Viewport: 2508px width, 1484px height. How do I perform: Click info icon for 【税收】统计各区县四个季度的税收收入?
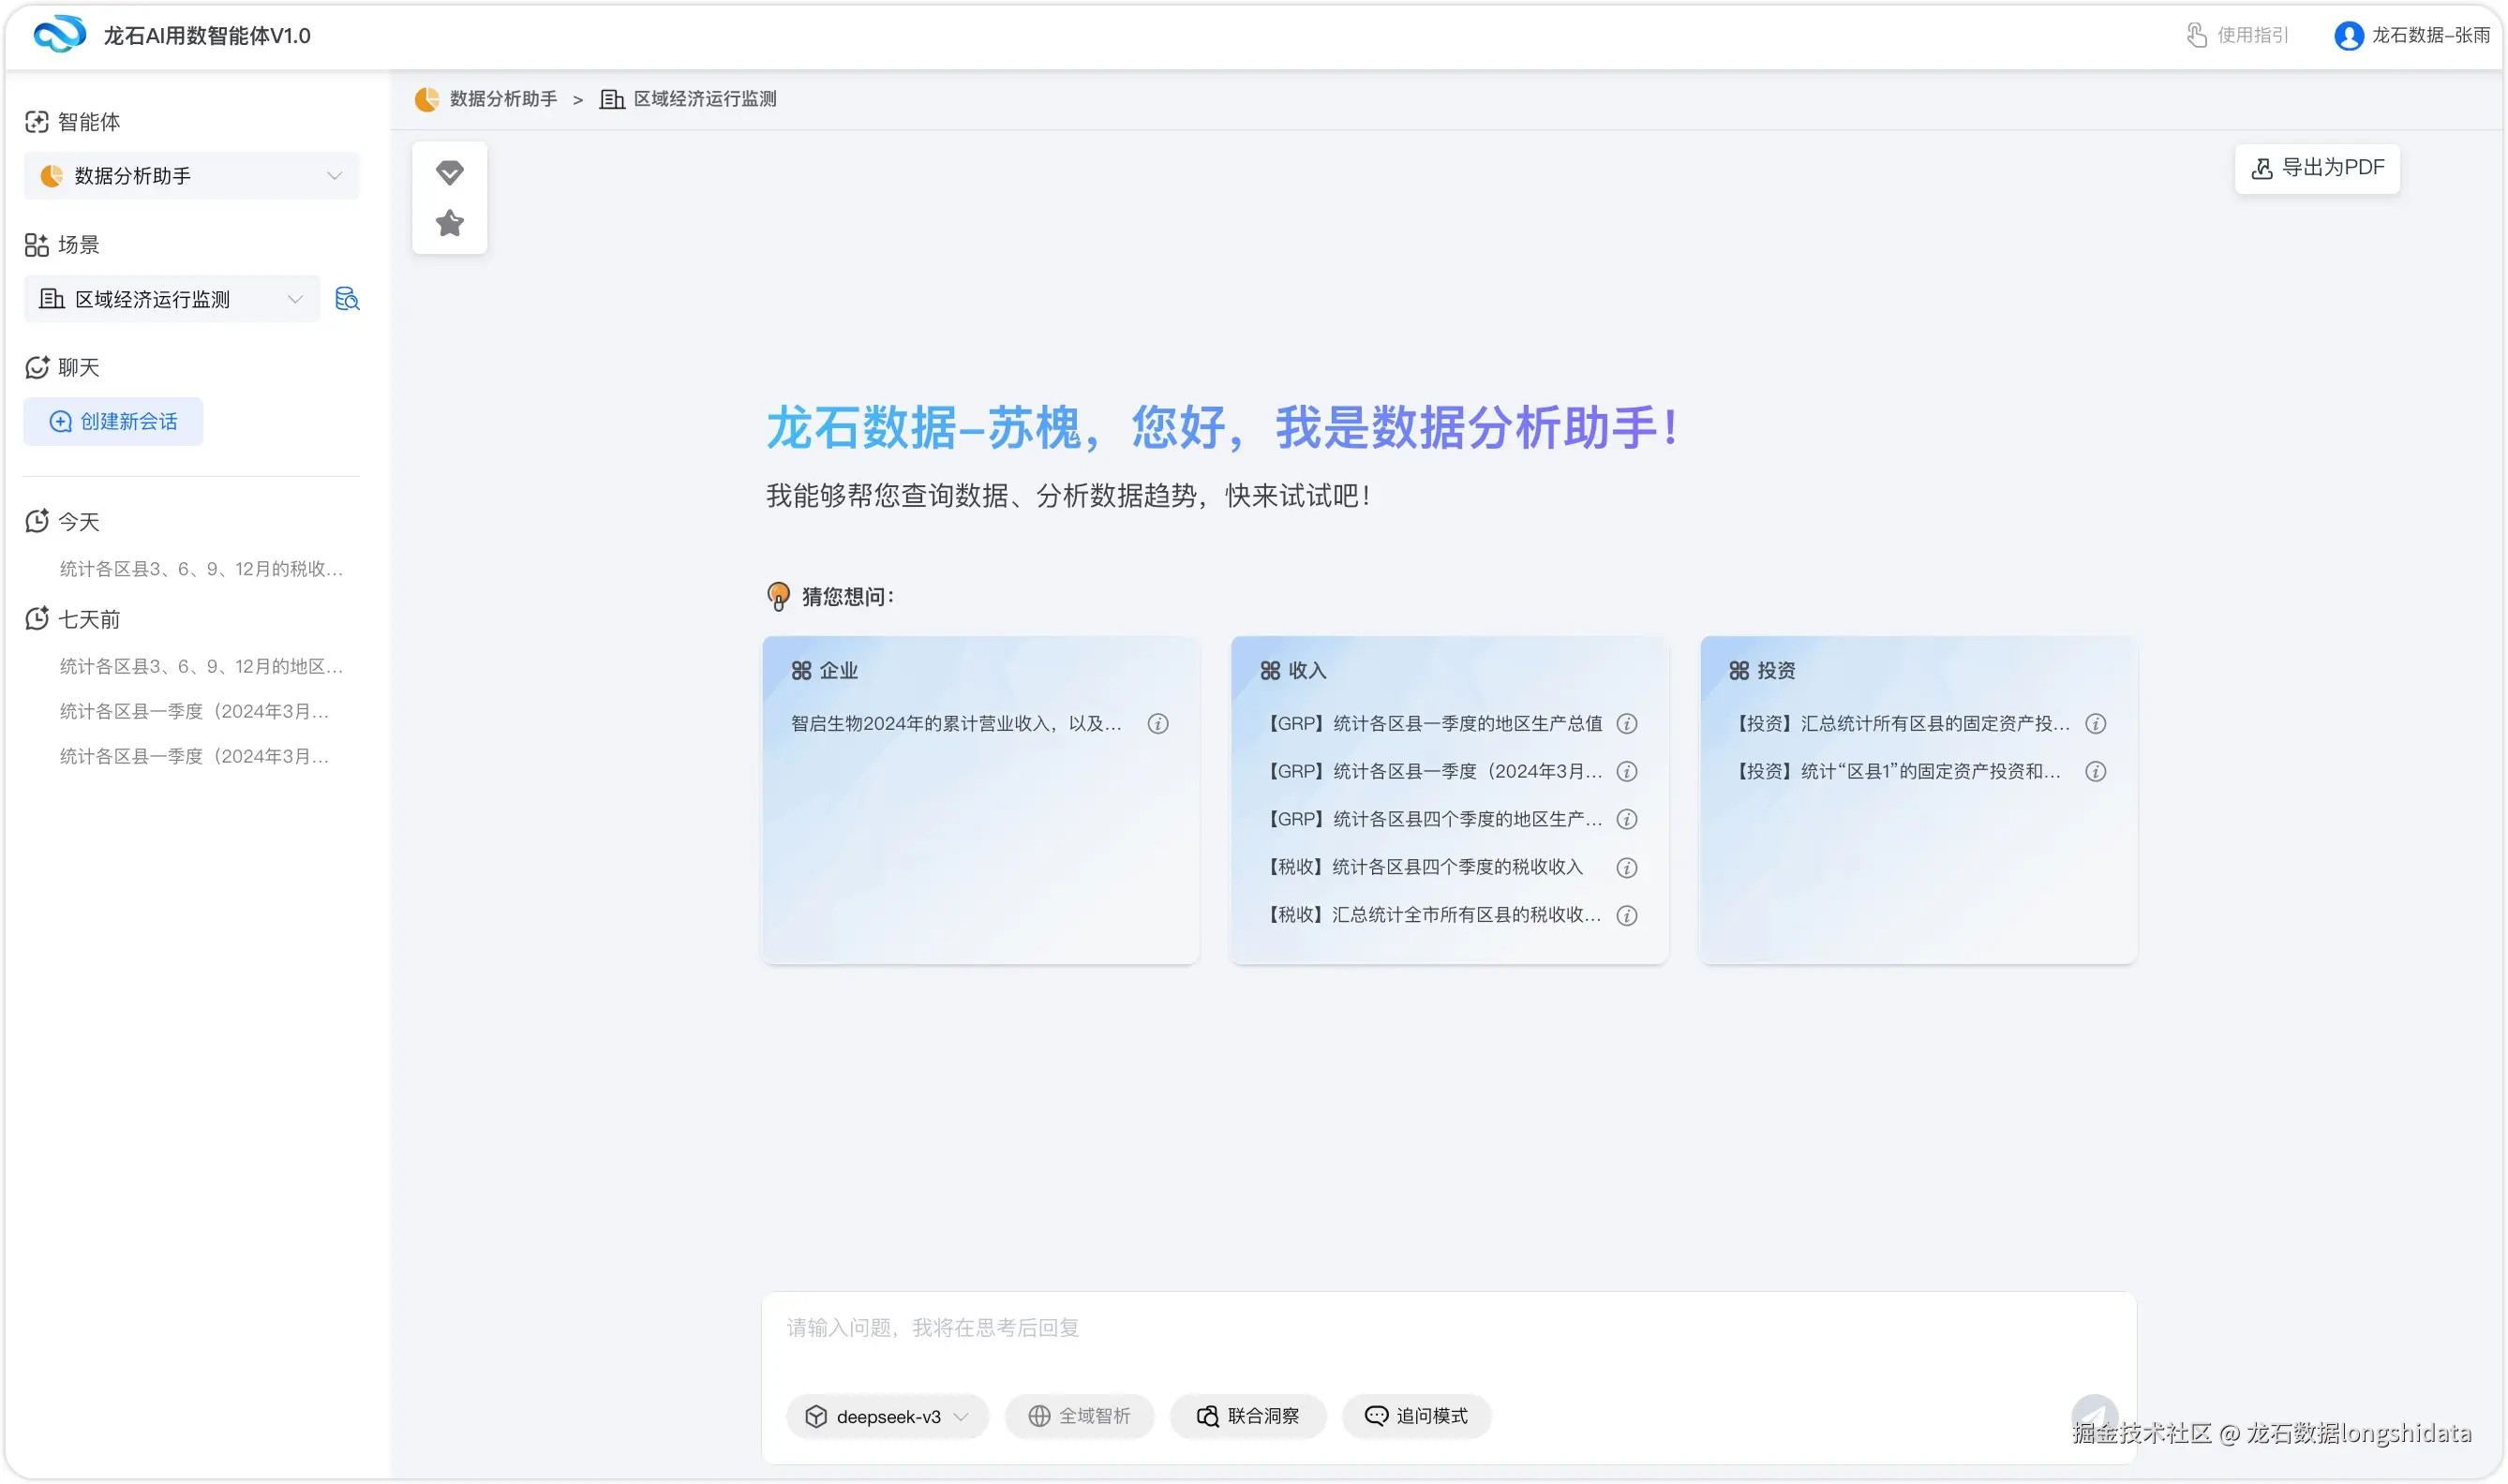(x=1627, y=868)
